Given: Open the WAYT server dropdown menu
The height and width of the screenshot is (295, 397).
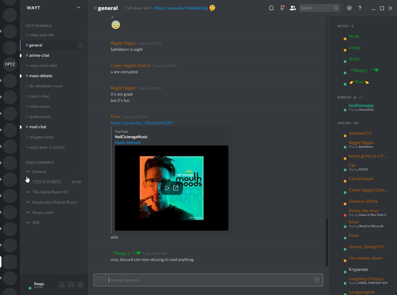Looking at the screenshot, I should [79, 8].
